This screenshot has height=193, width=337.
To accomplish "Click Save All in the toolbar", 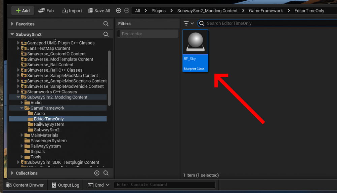I will [99, 11].
